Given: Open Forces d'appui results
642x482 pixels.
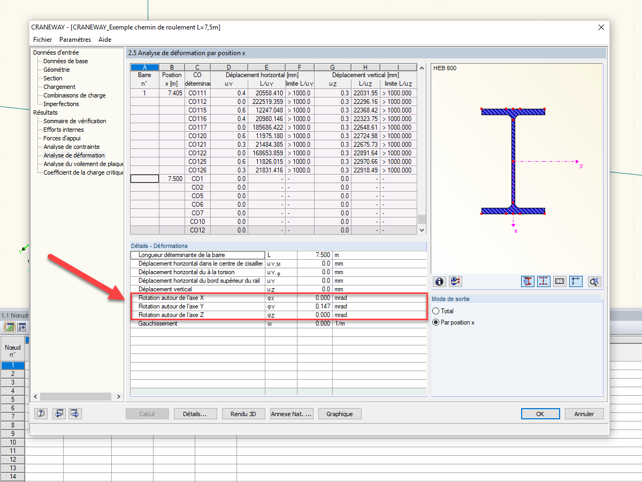Looking at the screenshot, I should coord(62,138).
